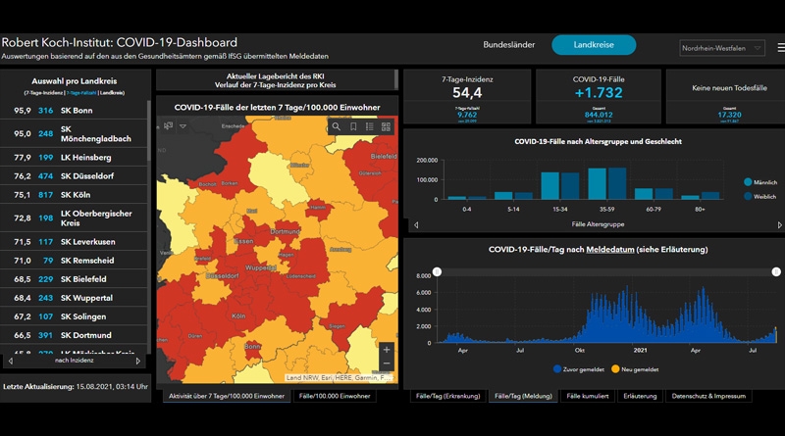The image size is (785, 436).
Task: Go to previous sorting in Landkreis list
Action: (11, 361)
